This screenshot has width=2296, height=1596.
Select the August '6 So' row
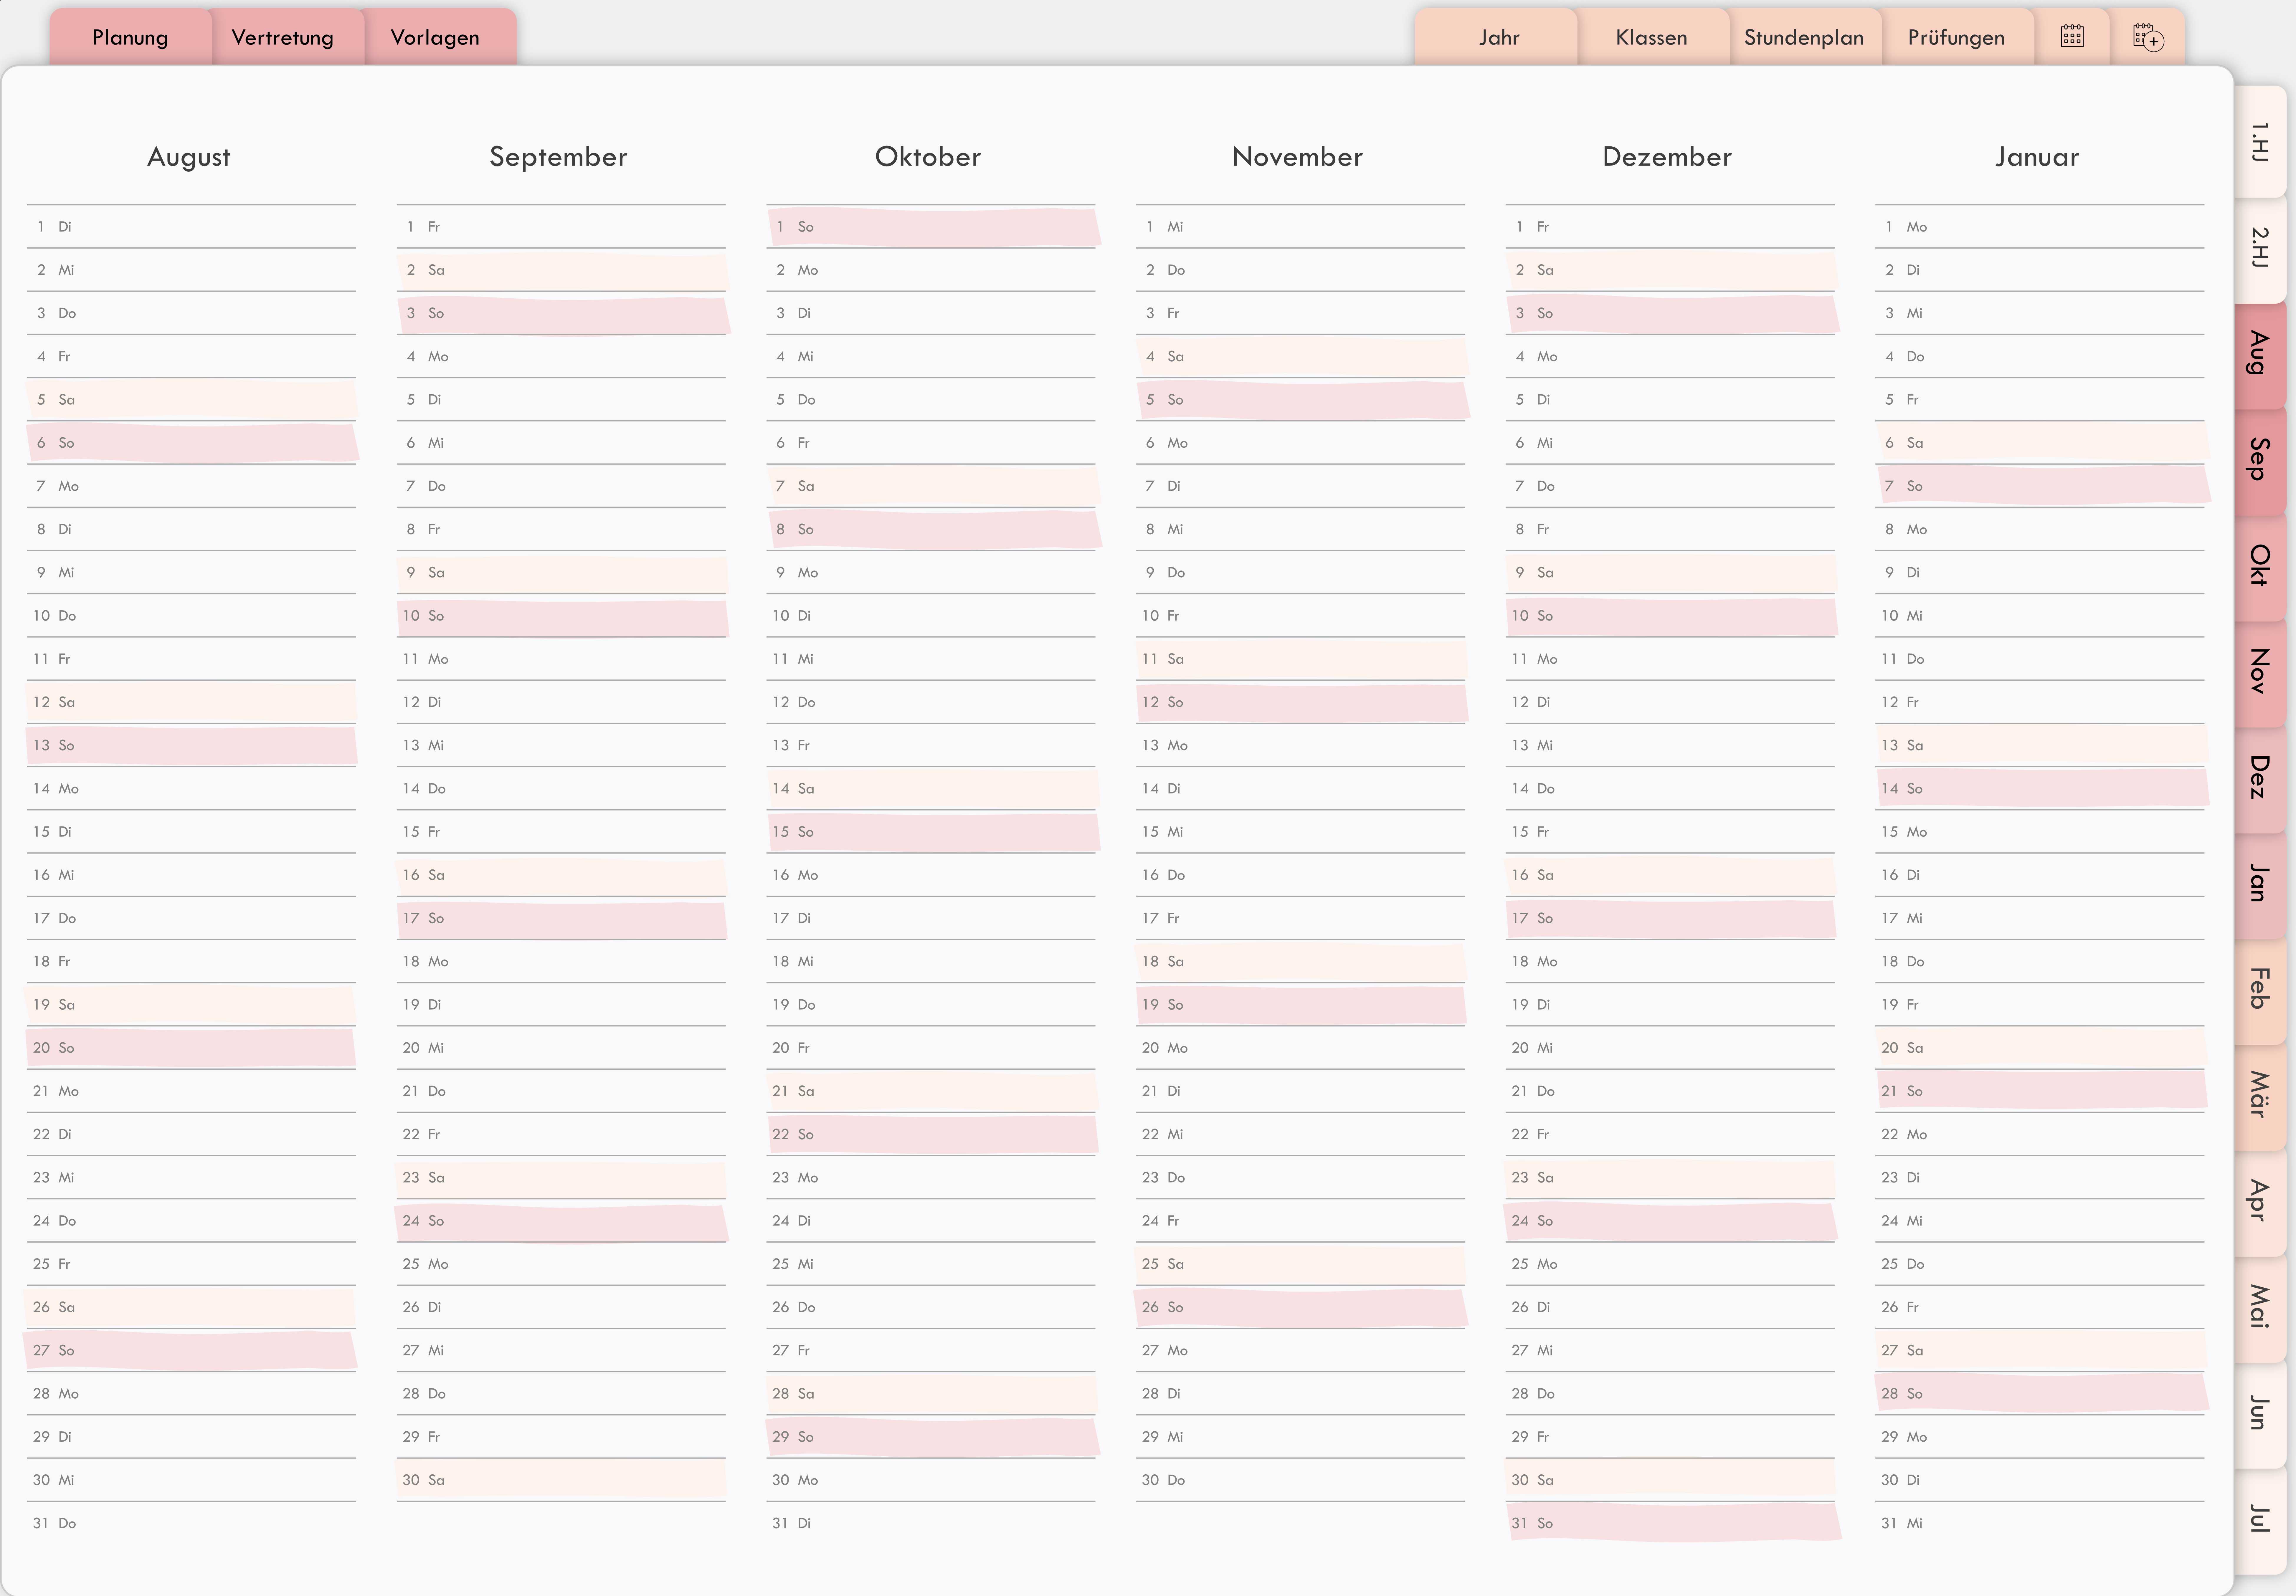pos(191,443)
